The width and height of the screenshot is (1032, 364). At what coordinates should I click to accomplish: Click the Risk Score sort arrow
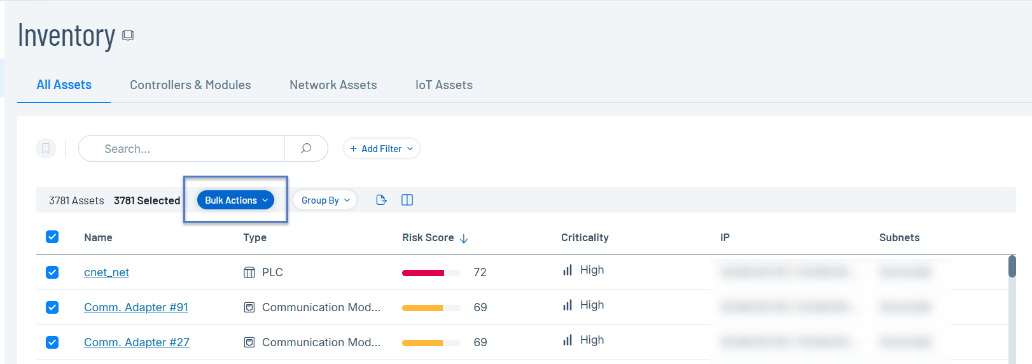click(464, 238)
